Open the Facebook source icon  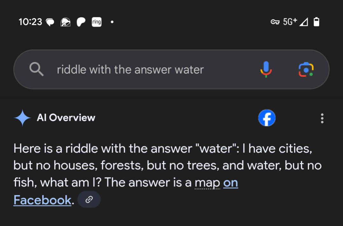pyautogui.click(x=267, y=118)
